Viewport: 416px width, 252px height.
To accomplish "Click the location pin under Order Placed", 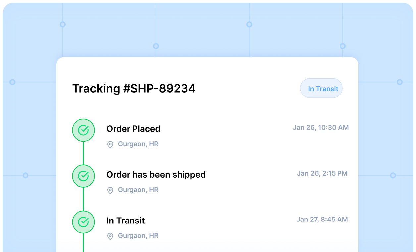I will pos(110,144).
